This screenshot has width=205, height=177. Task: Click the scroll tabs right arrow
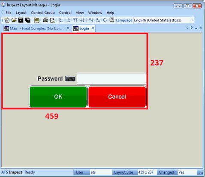click(192, 28)
